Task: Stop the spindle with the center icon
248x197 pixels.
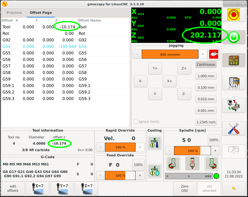Action: click(x=192, y=163)
